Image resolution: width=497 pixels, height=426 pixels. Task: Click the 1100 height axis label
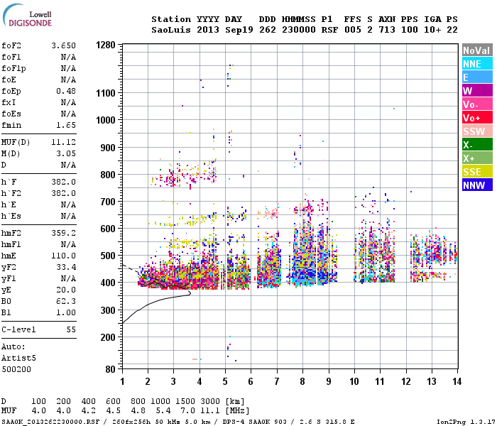[106, 93]
